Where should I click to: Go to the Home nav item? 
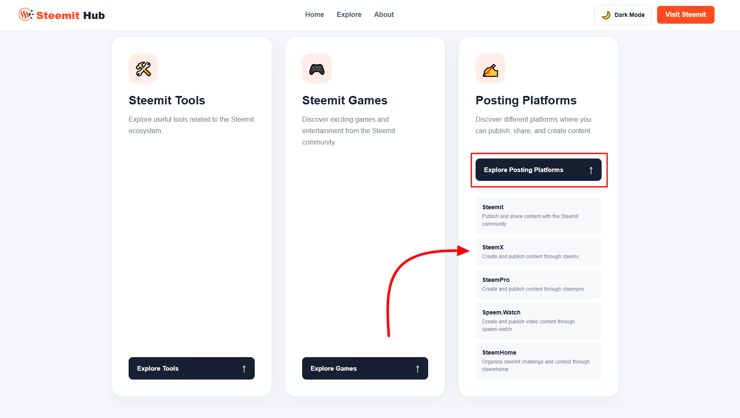(314, 15)
